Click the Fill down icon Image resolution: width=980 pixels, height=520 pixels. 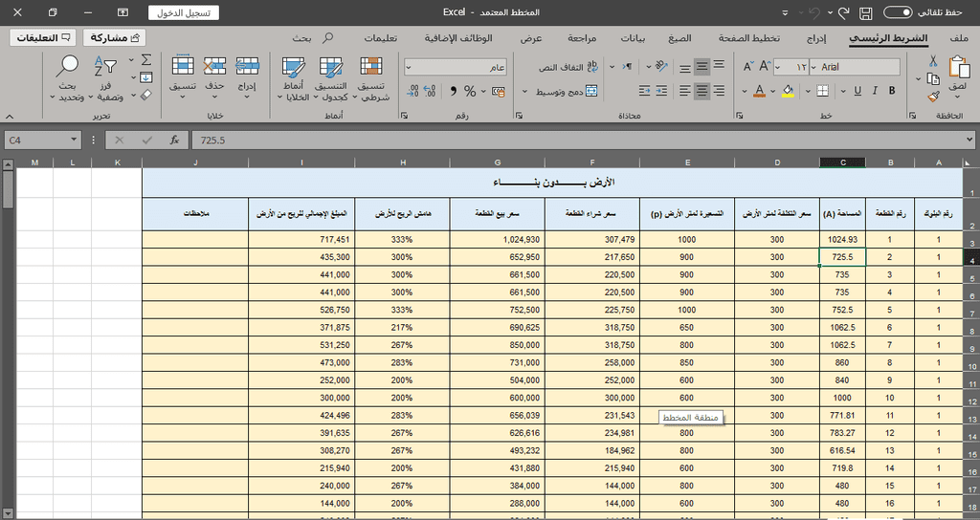145,77
